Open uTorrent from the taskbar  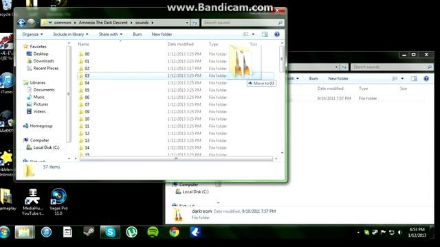pyautogui.click(x=131, y=232)
